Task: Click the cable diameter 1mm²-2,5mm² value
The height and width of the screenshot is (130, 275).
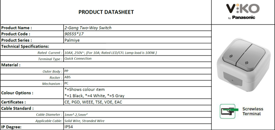Action: click(x=76, y=115)
